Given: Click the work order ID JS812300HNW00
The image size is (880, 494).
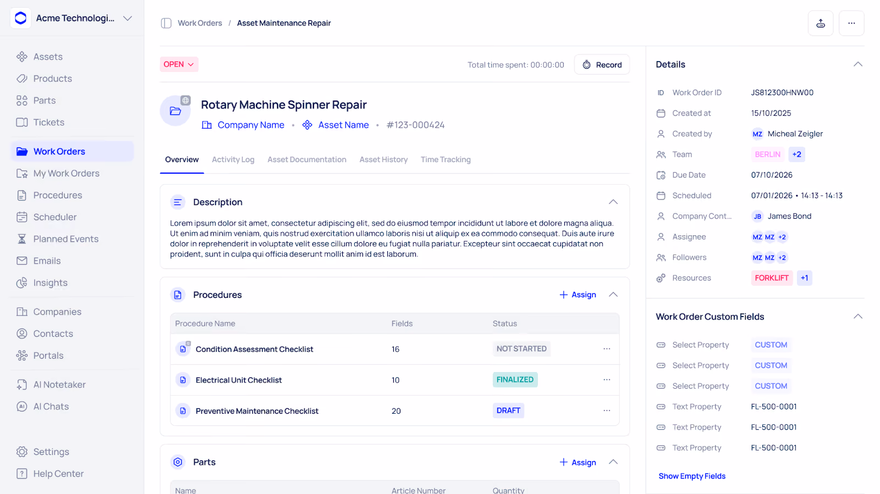Looking at the screenshot, I should pos(782,92).
